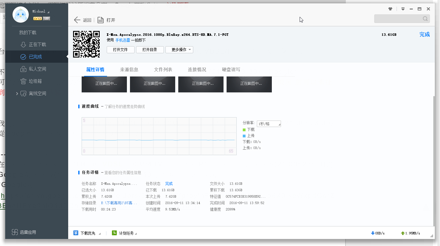The width and height of the screenshot is (440, 246).
Task: Click the Michael user avatar
Action: (x=20, y=14)
